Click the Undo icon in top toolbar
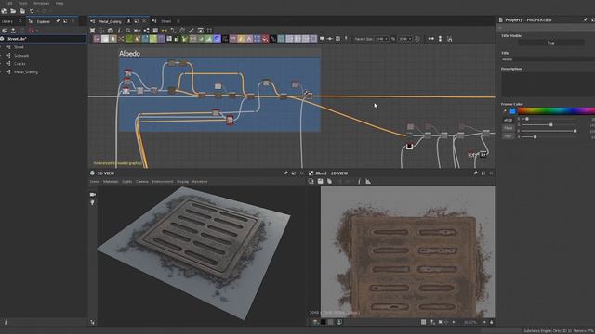The height and width of the screenshot is (334, 595). click(x=32, y=11)
